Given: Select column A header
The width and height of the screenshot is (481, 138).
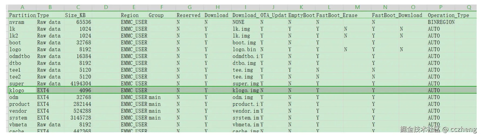Looking at the screenshot, I should pos(22,7).
